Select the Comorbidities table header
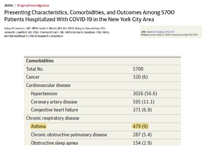Image resolution: width=206 pixels, height=155 pixels. [x=40, y=61]
